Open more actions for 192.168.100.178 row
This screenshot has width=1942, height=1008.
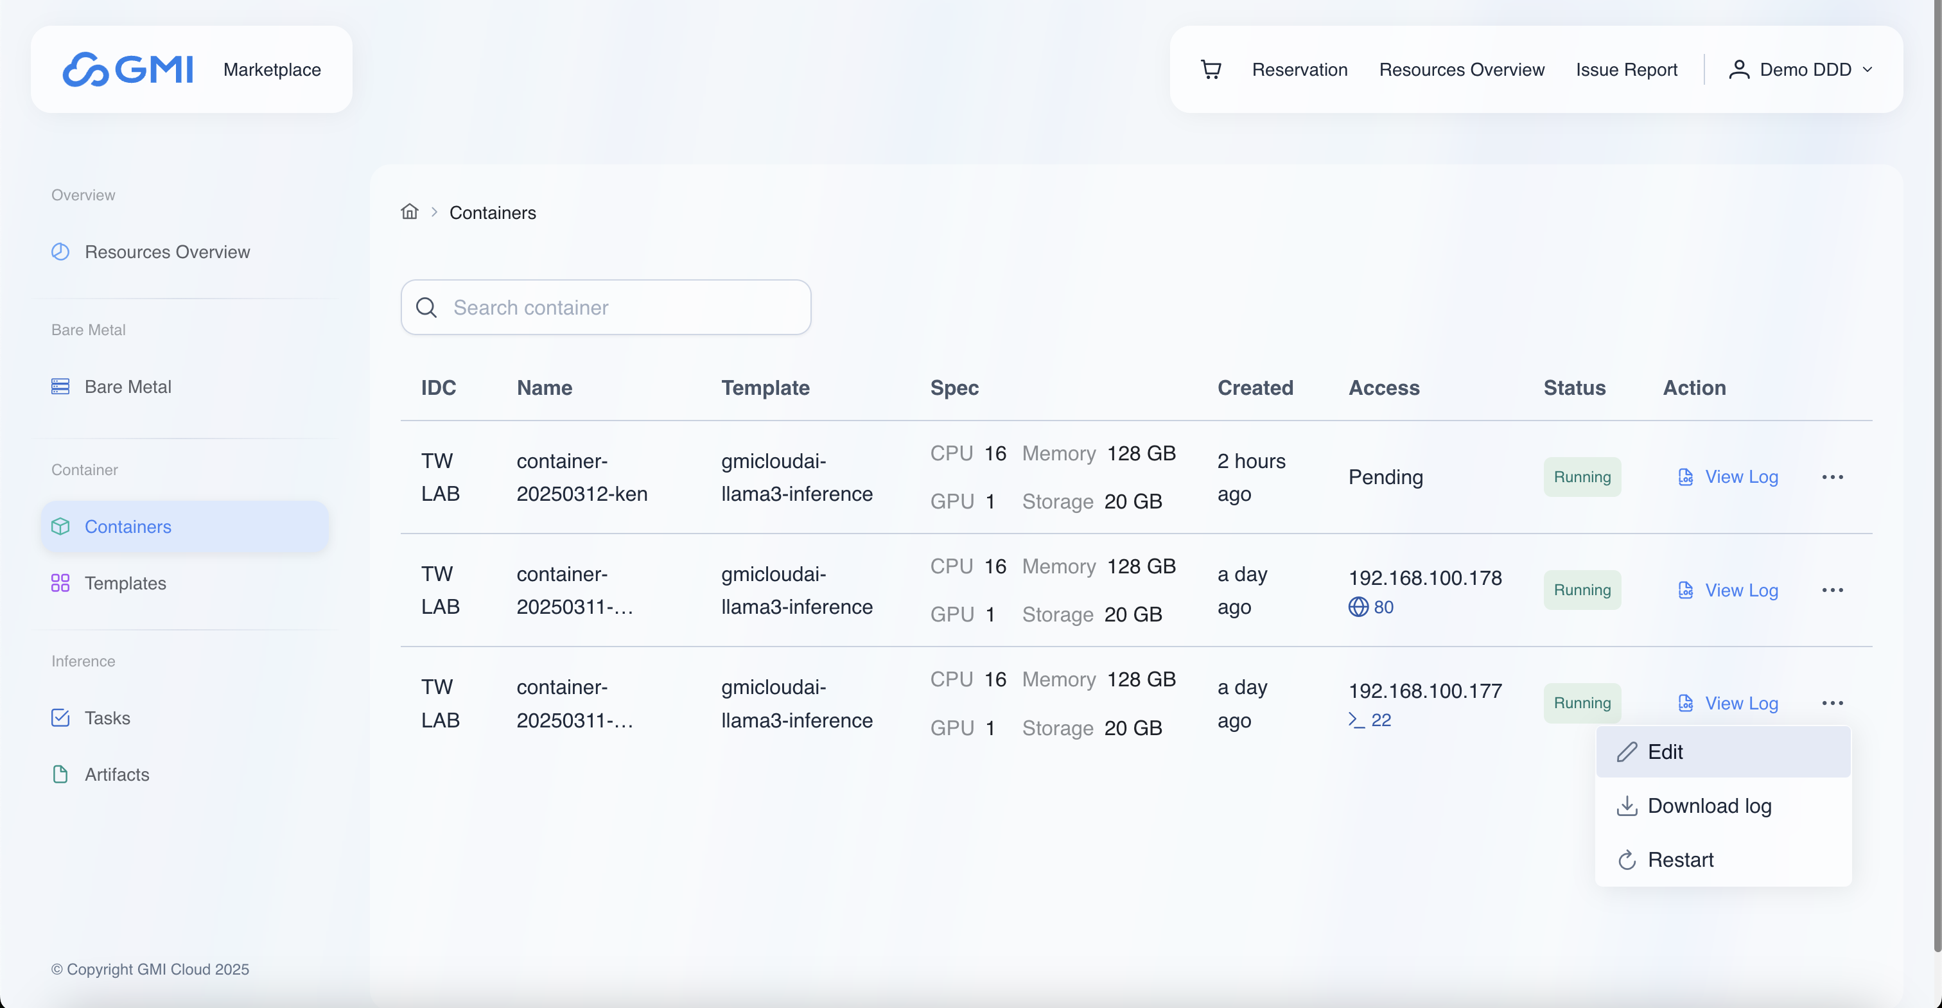[x=1832, y=589]
